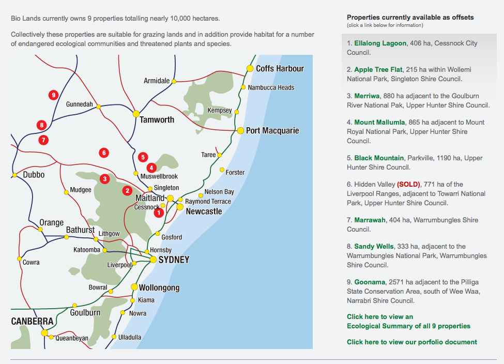This screenshot has width=504, height=364.
Task: Click red map marker number 1 near Cessnock
Action: [x=159, y=212]
